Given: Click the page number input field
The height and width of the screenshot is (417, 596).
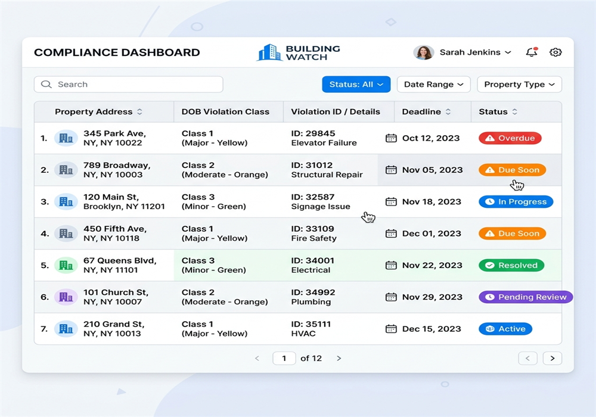Looking at the screenshot, I should point(284,358).
